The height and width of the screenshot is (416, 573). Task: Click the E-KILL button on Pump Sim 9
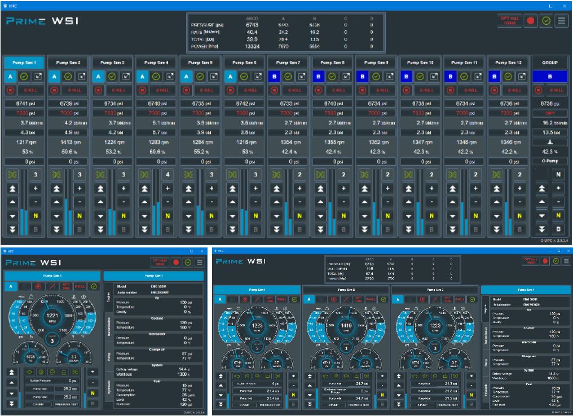pos(383,90)
